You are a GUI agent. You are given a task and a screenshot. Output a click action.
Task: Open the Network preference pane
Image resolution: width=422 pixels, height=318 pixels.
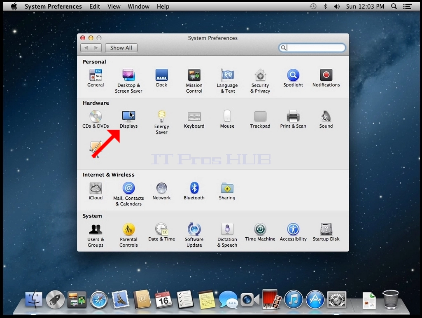click(x=161, y=191)
